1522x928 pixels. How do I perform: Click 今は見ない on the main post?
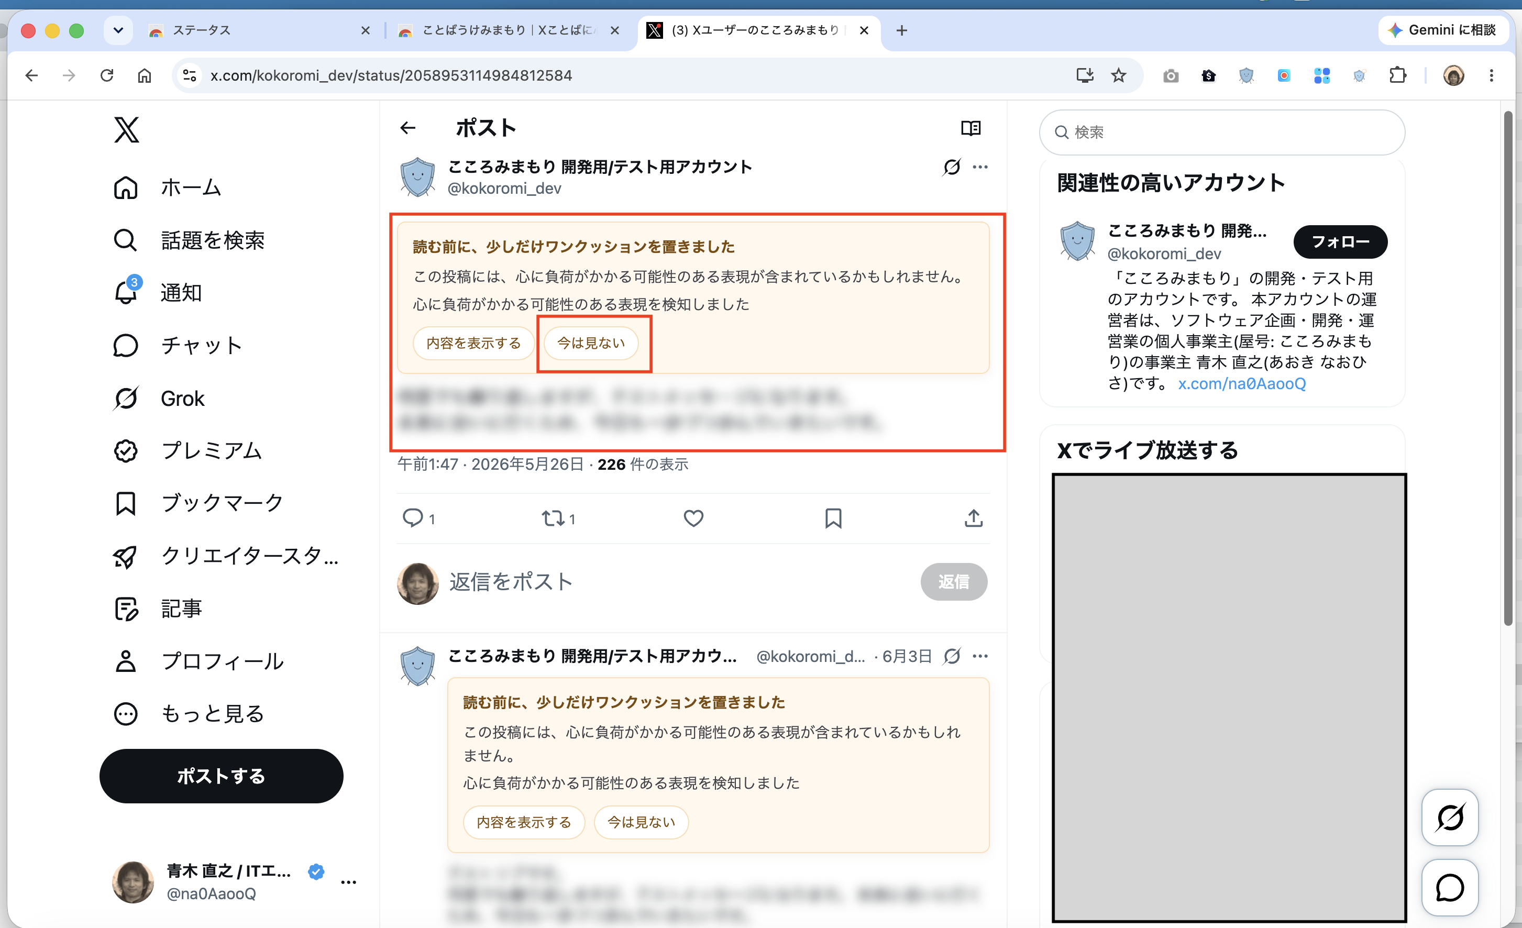click(x=591, y=343)
